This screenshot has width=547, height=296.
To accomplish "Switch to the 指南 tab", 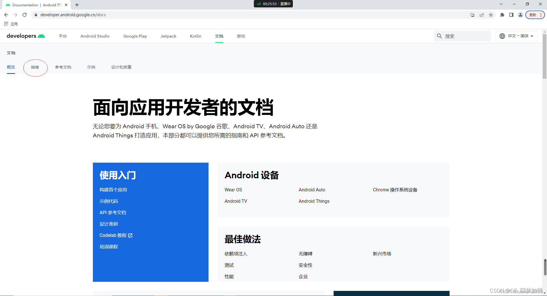I will [x=35, y=67].
